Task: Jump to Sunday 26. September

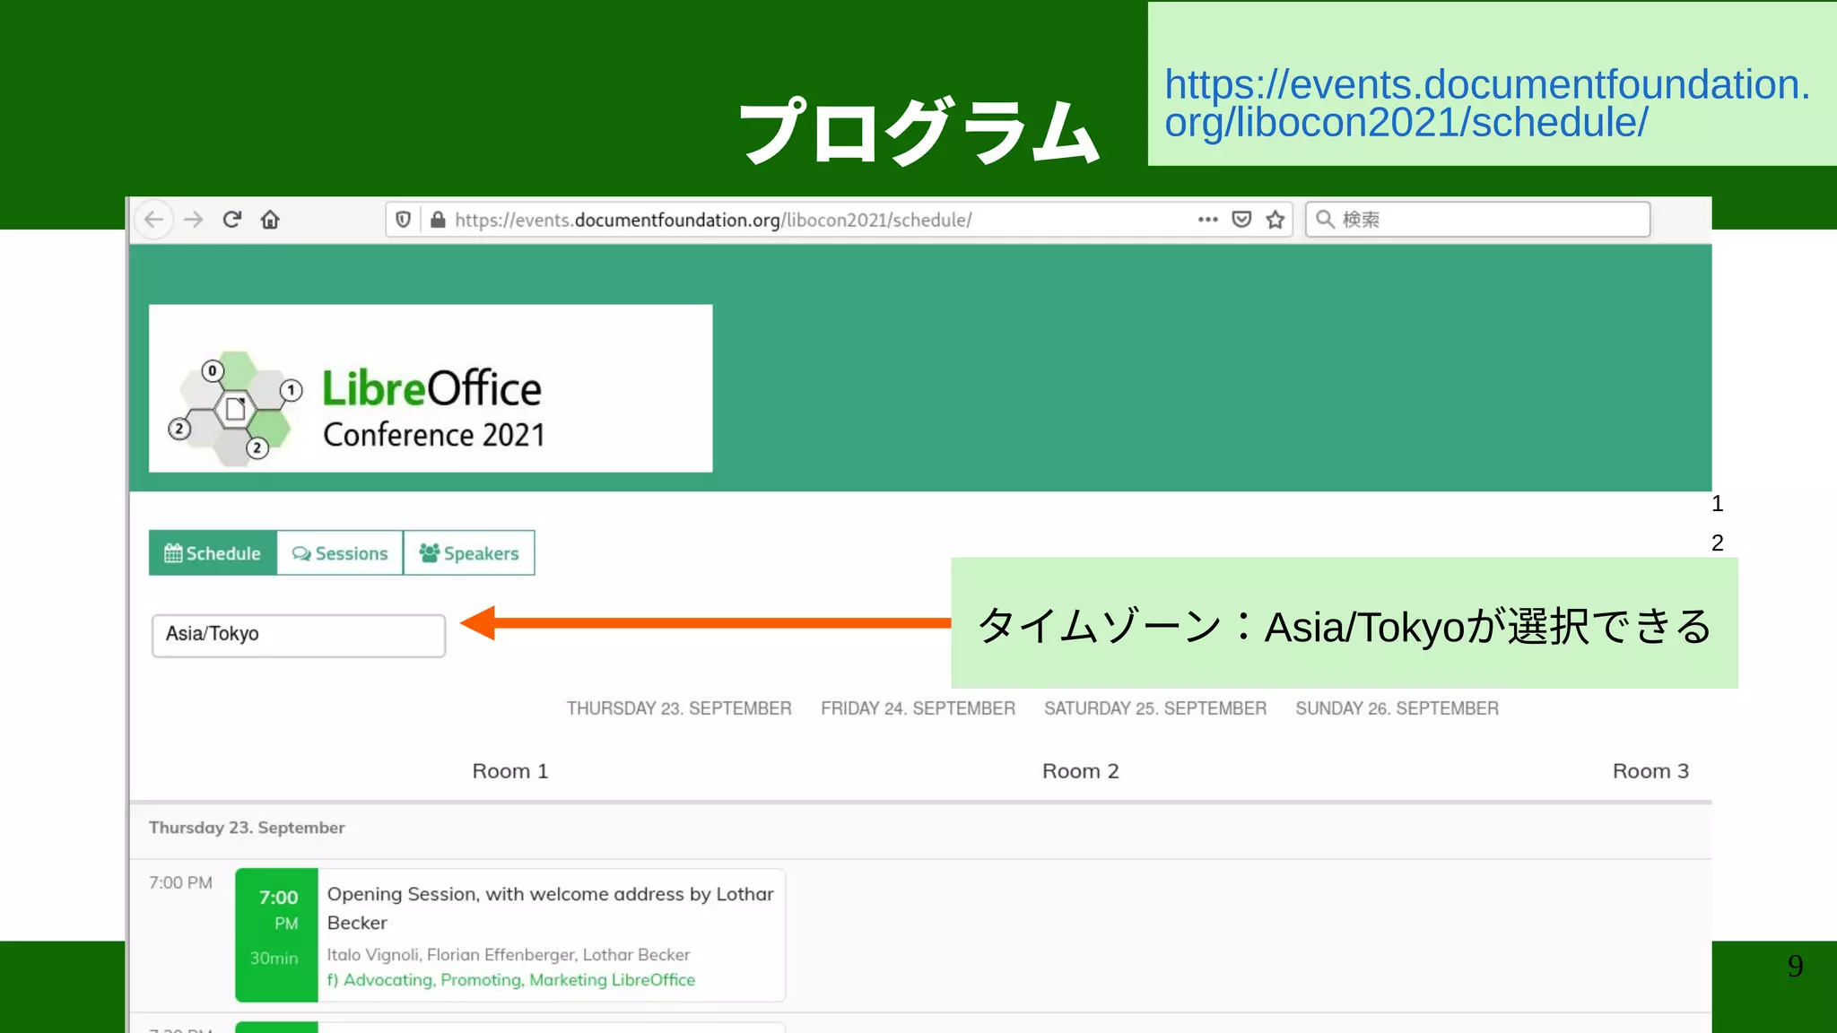Action: [1397, 708]
